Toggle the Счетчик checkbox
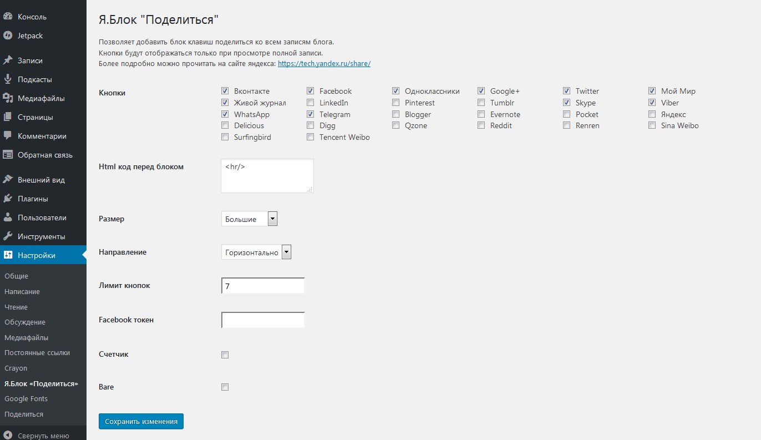 pyautogui.click(x=225, y=355)
